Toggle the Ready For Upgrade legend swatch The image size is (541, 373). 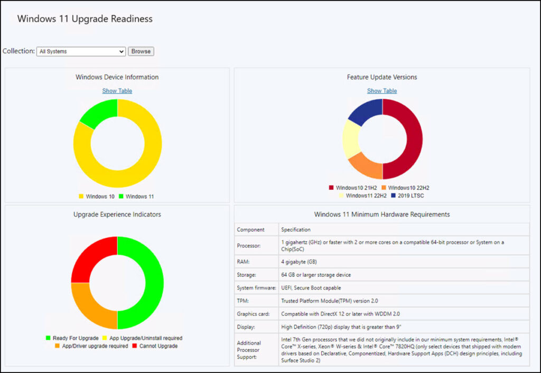[48, 338]
